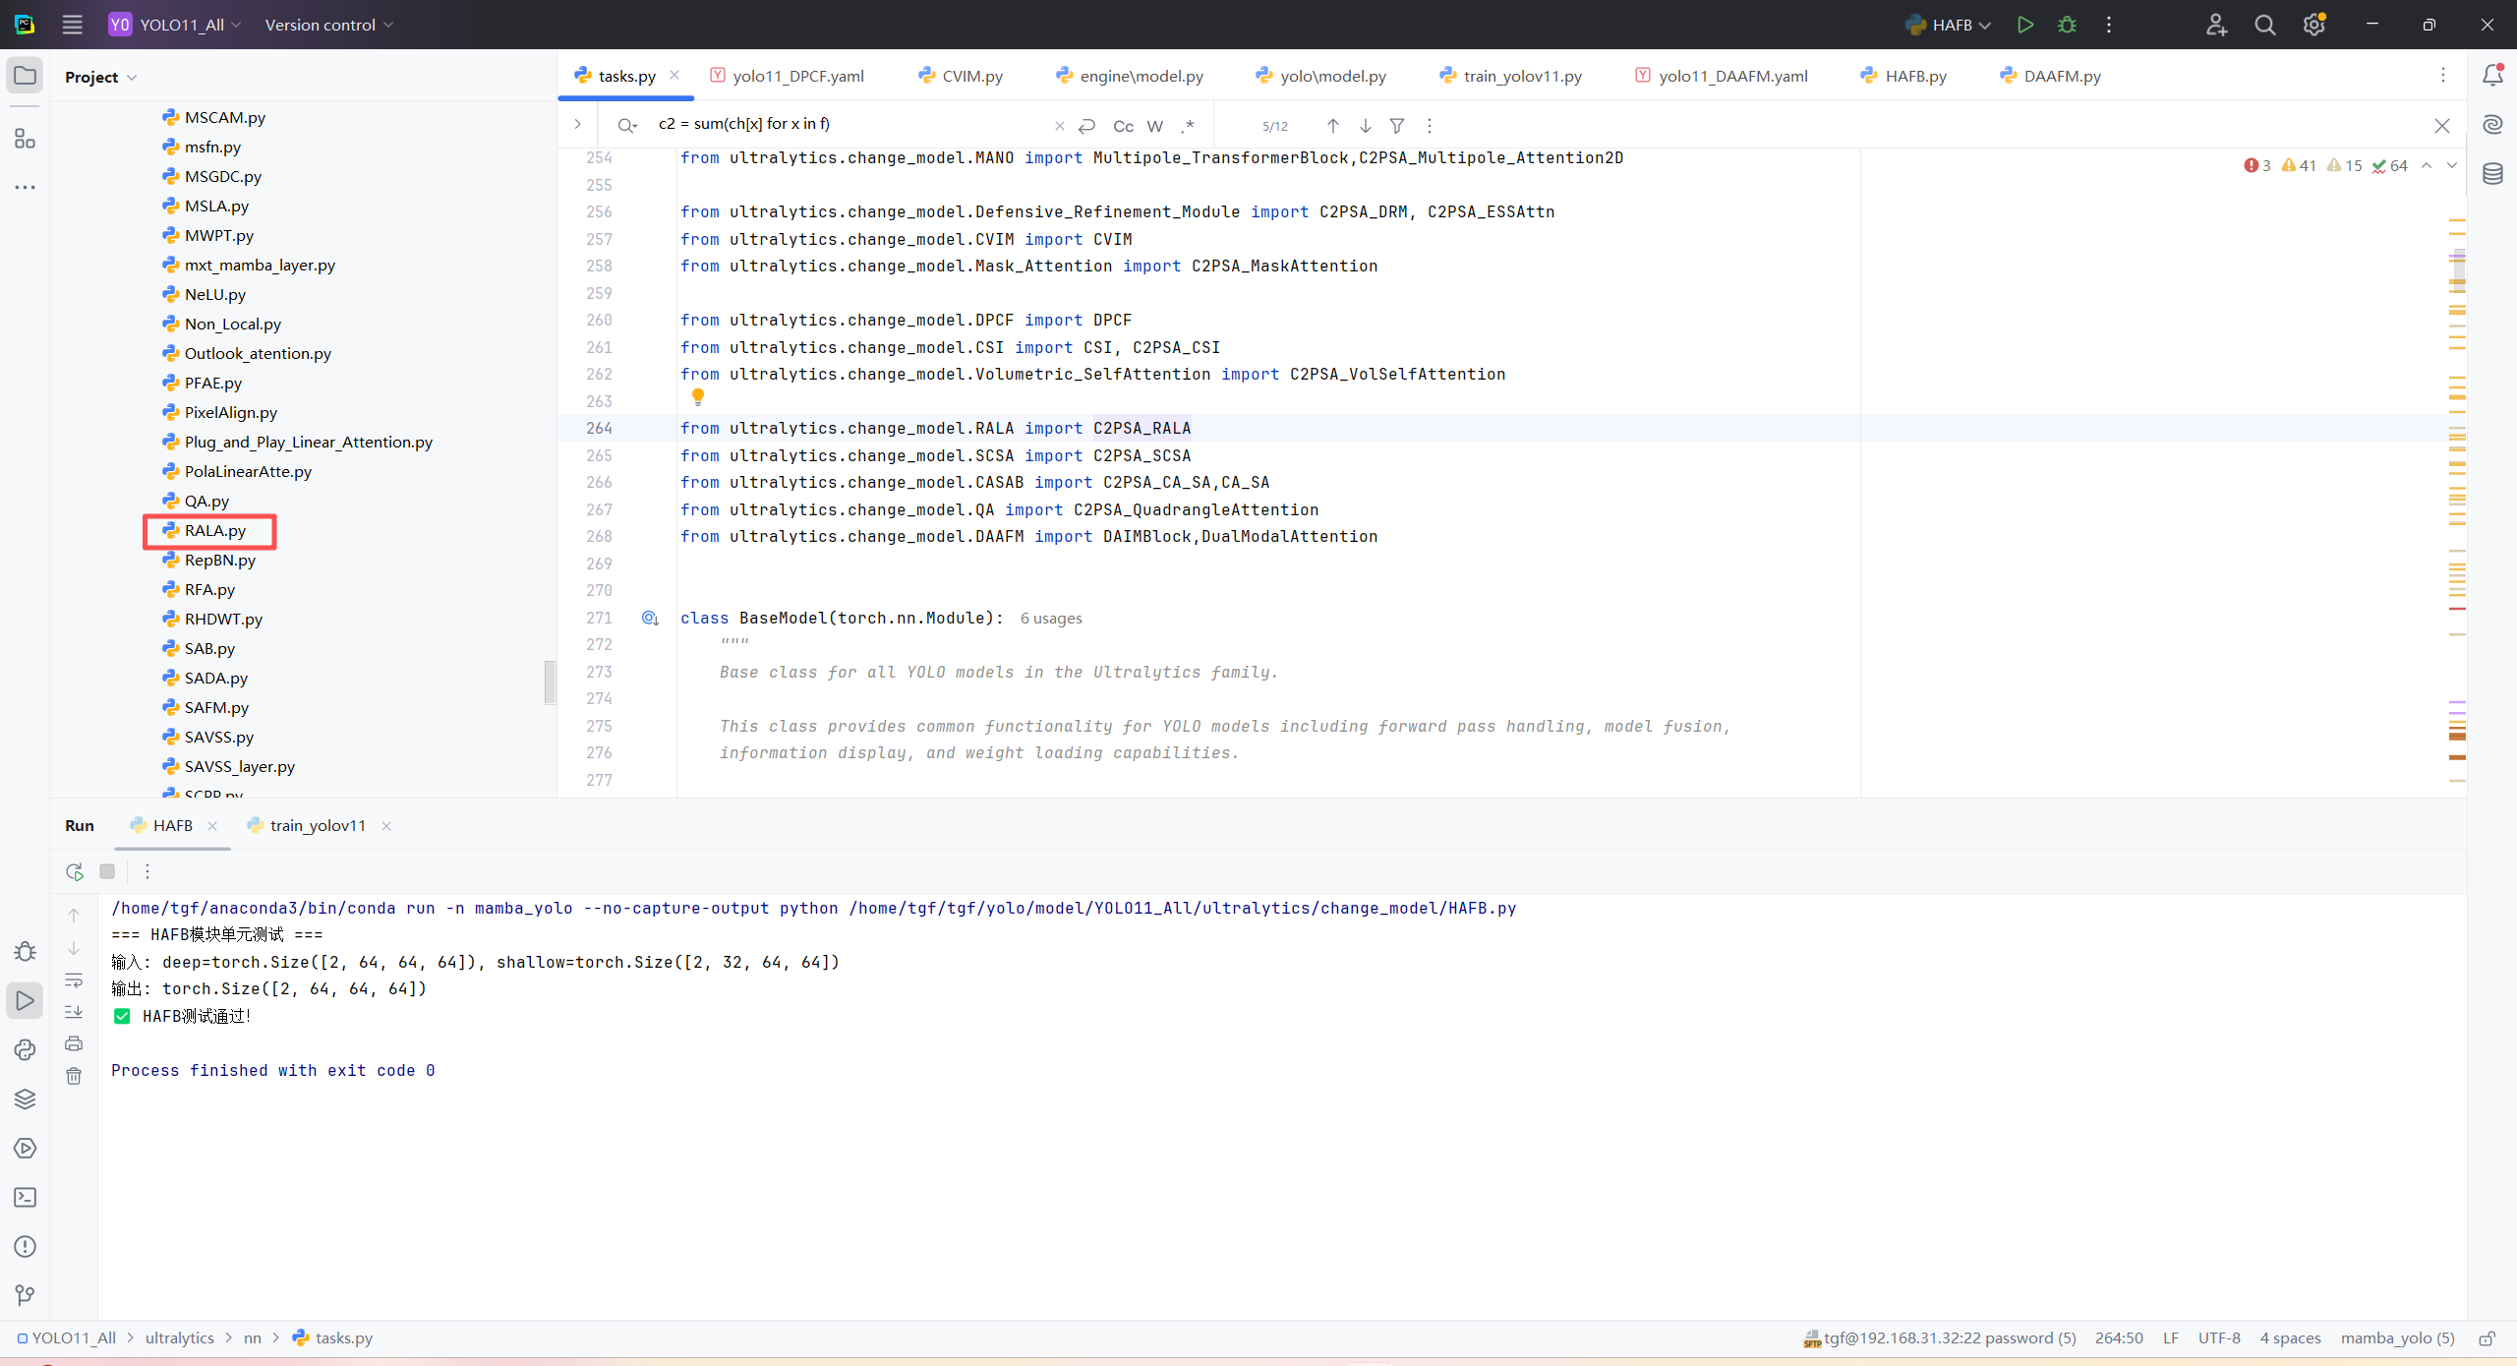Viewport: 2517px width, 1366px height.
Task: Jump to next search occurrence arrow
Action: (x=1366, y=126)
